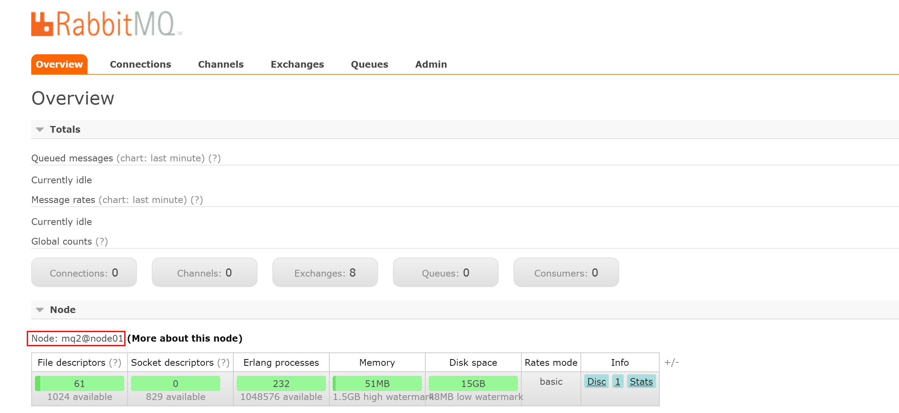Viewport: 899px width, 413px height.
Task: Click the Disk space column header
Action: pyautogui.click(x=473, y=362)
